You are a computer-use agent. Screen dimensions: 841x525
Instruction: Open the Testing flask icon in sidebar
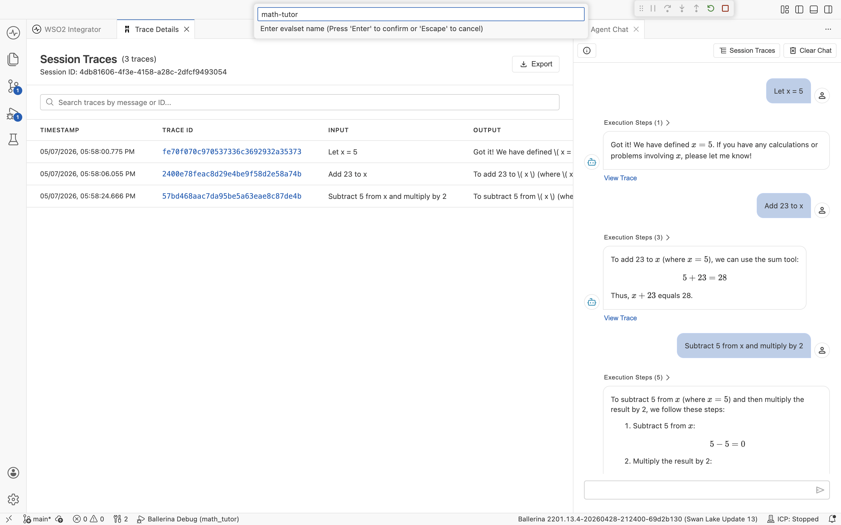click(x=13, y=139)
